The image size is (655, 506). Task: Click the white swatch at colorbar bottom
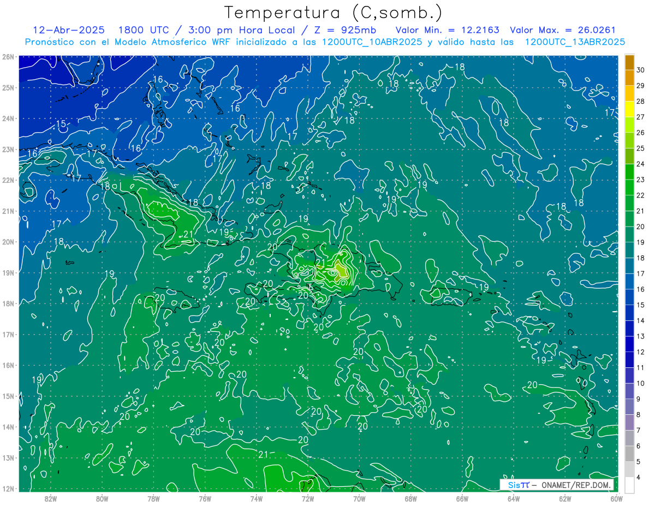tap(629, 485)
